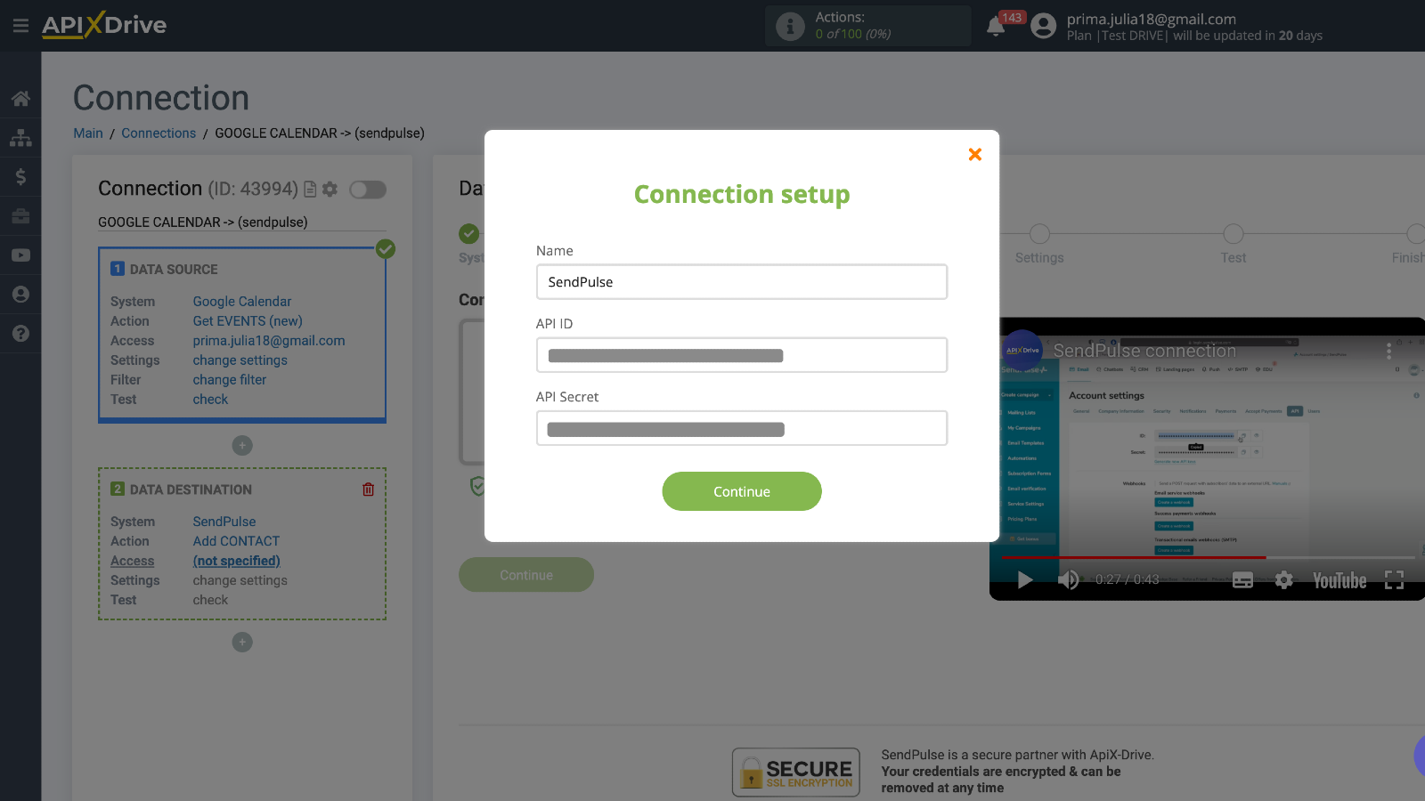The image size is (1425, 801).
Task: Play the SendPulse connection video
Action: pos(1025,580)
